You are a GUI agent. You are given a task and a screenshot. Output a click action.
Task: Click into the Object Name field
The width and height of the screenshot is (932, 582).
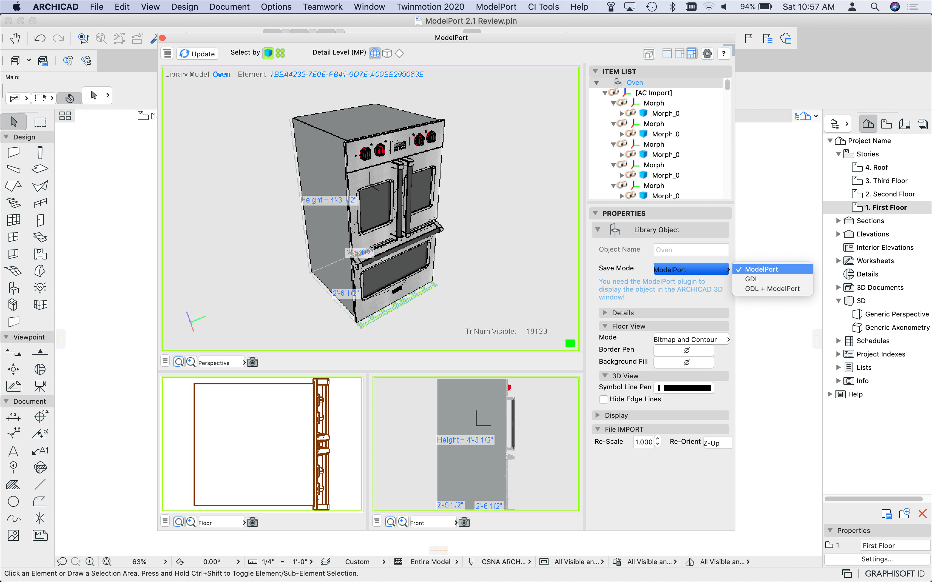click(691, 249)
